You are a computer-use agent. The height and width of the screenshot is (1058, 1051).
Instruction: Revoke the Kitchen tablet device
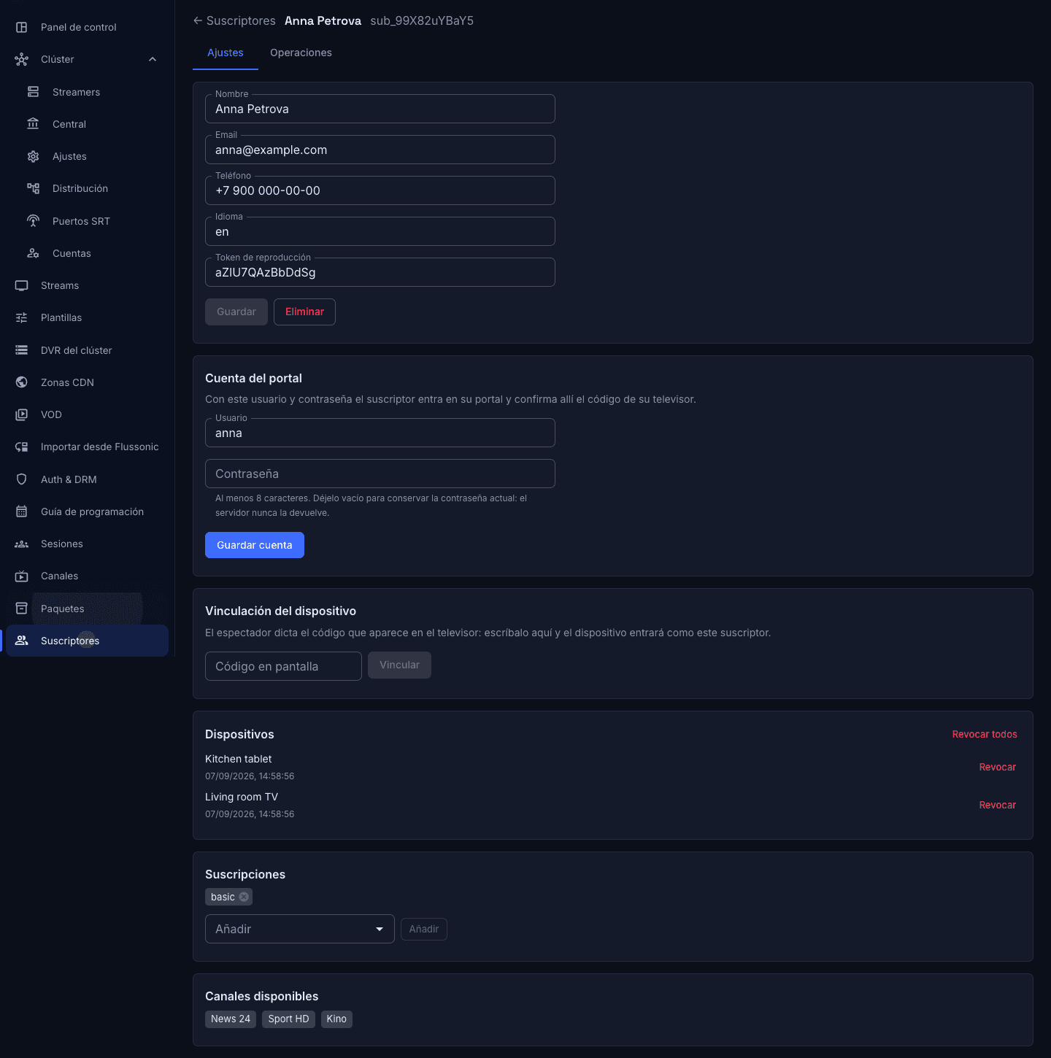(998, 767)
